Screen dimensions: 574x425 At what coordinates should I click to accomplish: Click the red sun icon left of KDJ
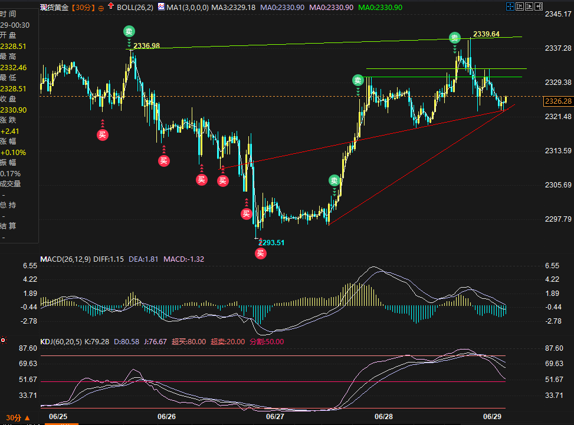coord(4,340)
